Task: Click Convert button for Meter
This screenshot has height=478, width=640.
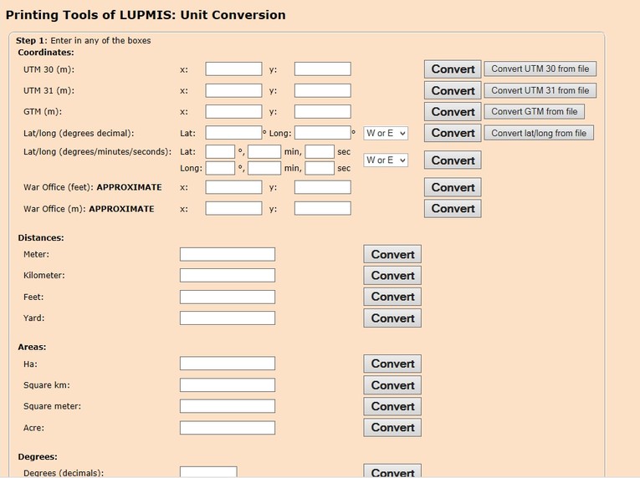Action: tap(392, 254)
